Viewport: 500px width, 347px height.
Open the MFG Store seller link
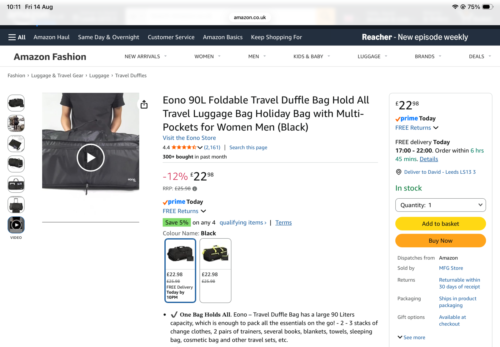[451, 268]
